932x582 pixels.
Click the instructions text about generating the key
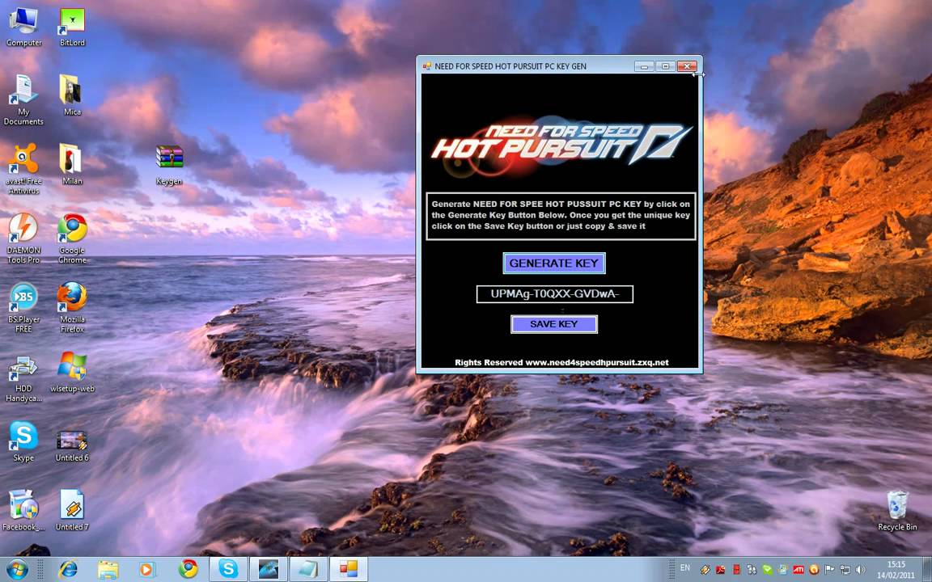tap(561, 215)
